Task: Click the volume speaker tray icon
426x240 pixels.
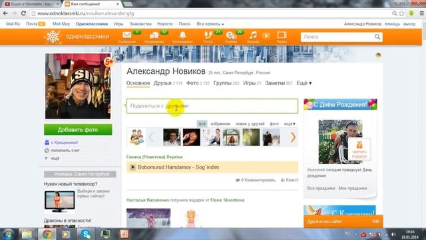Action: (x=393, y=234)
